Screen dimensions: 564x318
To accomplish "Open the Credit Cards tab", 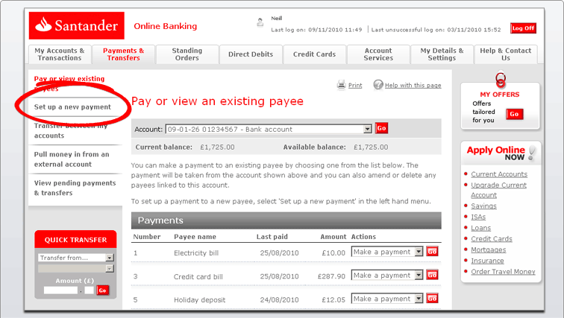I will tap(314, 54).
